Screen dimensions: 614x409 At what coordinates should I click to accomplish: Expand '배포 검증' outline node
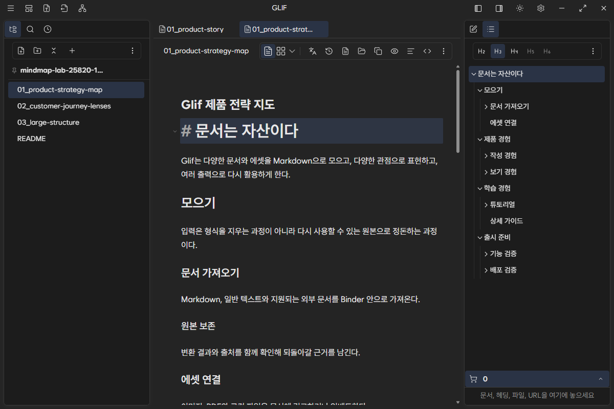pyautogui.click(x=486, y=270)
